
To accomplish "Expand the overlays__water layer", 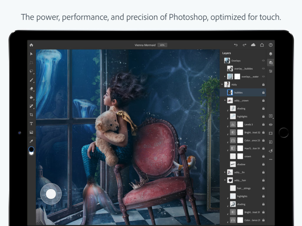I will tap(225, 76).
